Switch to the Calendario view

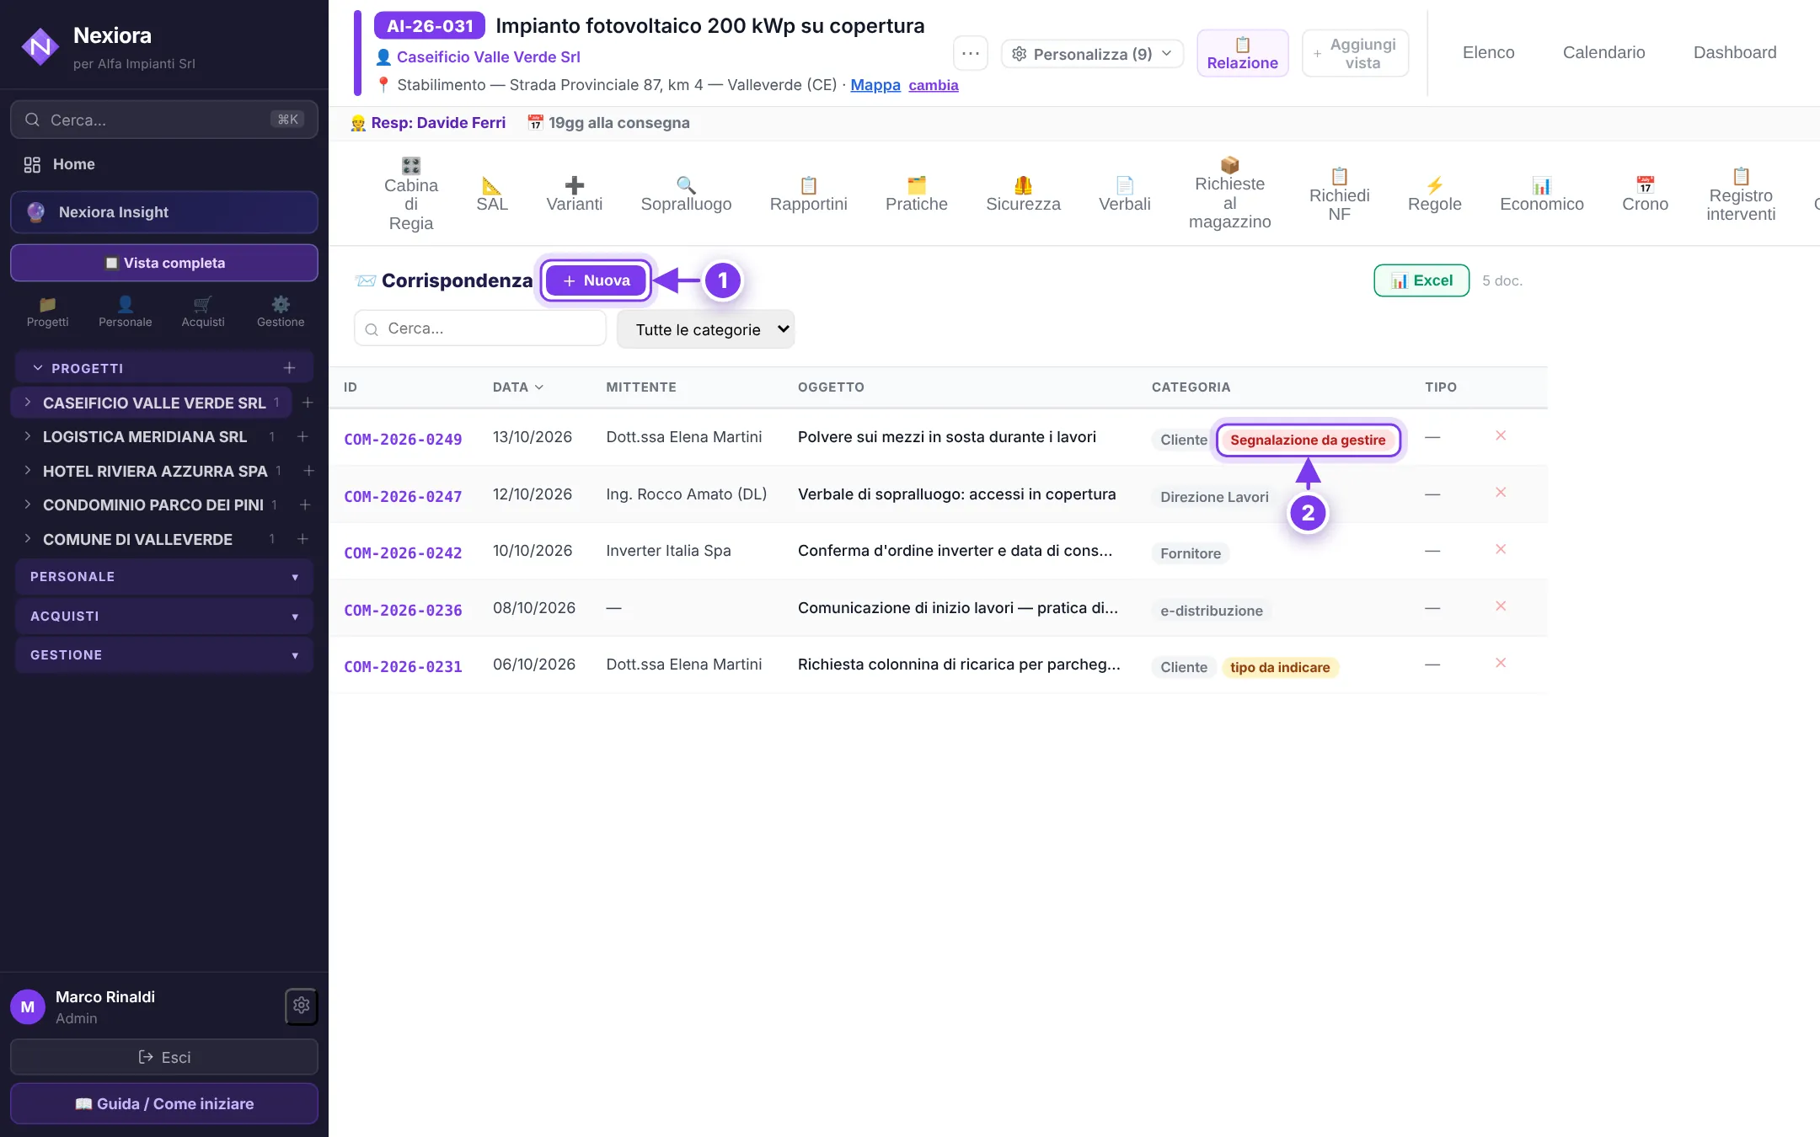point(1603,52)
